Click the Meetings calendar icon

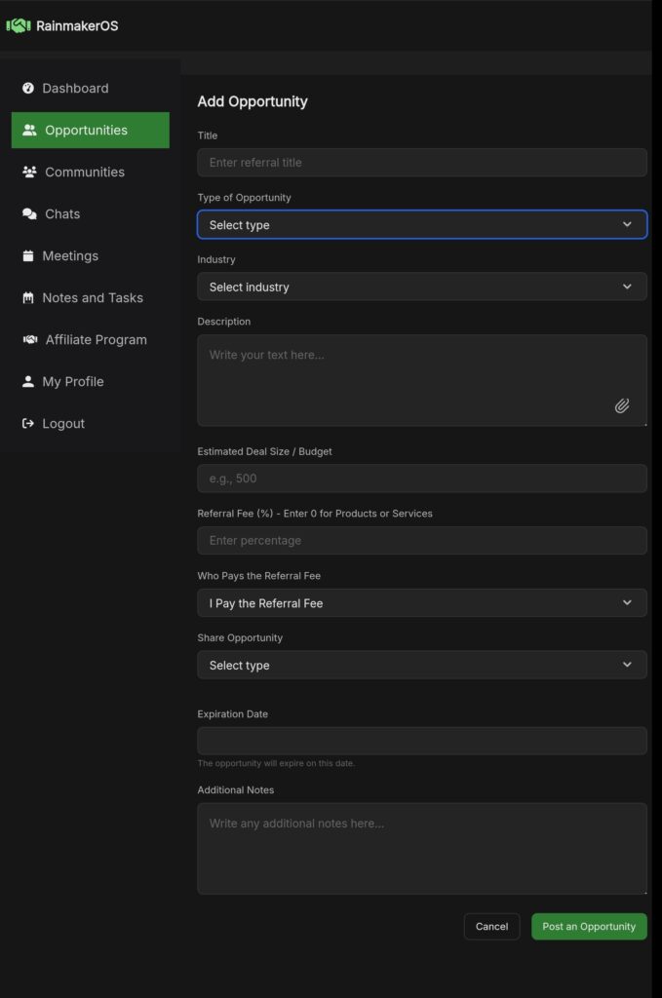click(28, 255)
